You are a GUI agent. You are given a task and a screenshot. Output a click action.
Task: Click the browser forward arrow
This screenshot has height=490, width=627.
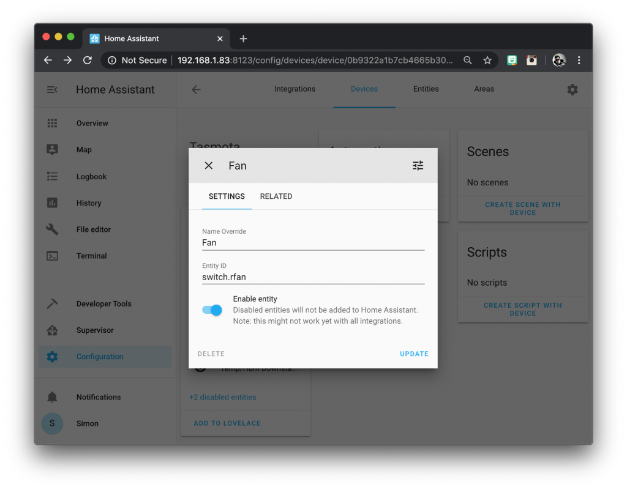tap(67, 61)
